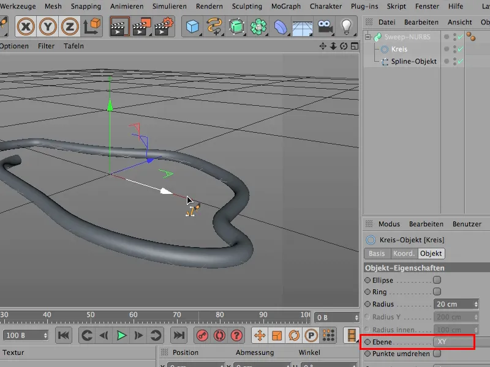Add a cube primitive object
The width and height of the screenshot is (490, 367).
(x=192, y=27)
